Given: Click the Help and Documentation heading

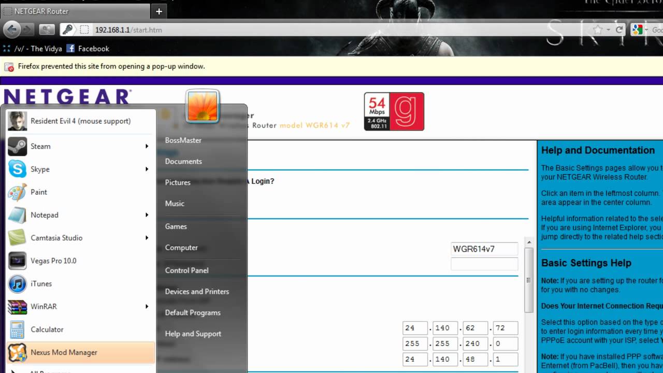Looking at the screenshot, I should (x=598, y=150).
